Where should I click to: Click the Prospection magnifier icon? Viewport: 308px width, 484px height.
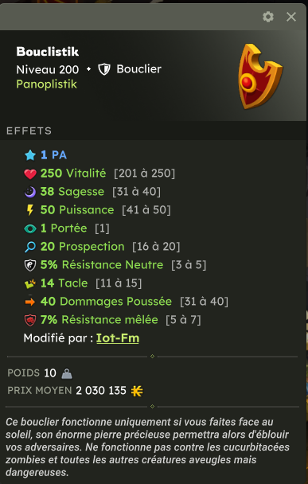30,247
